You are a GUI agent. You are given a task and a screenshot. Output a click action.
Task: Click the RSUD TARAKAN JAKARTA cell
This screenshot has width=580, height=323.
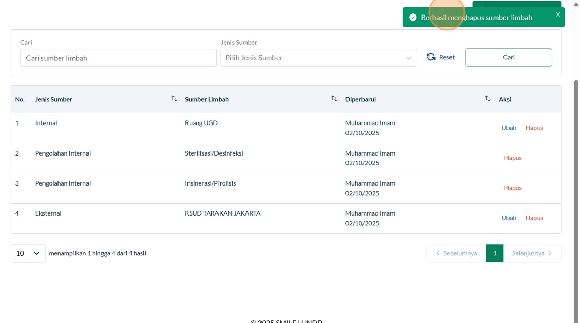coord(223,213)
